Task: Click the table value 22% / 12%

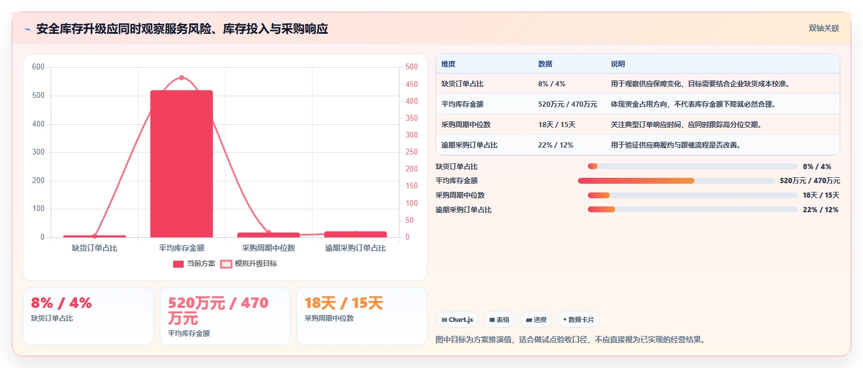Action: pyautogui.click(x=556, y=145)
